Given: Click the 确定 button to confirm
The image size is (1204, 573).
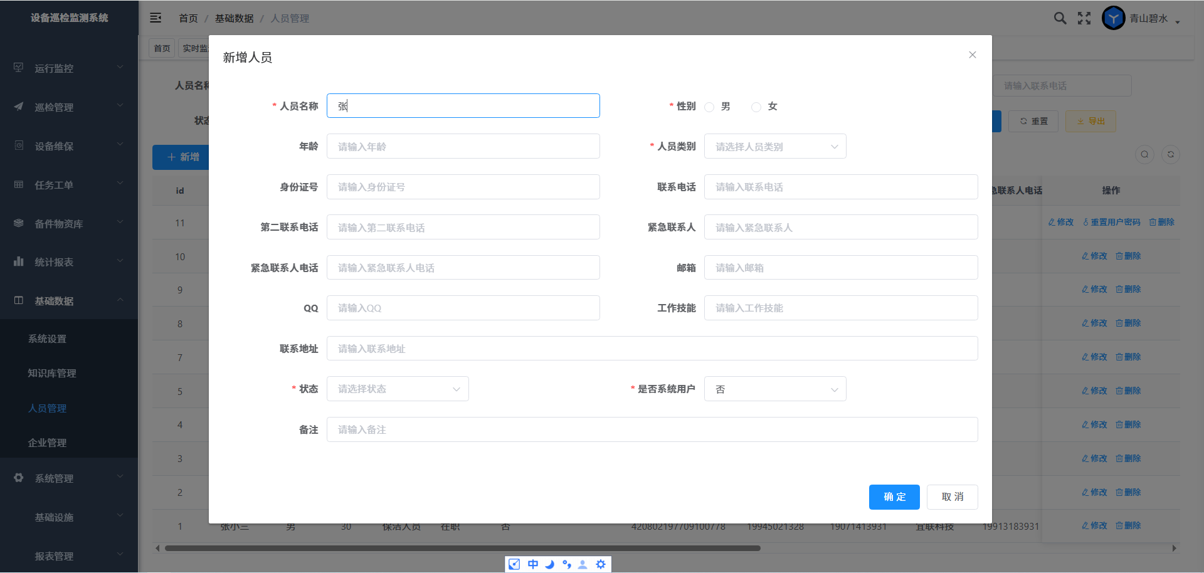Looking at the screenshot, I should click(894, 497).
